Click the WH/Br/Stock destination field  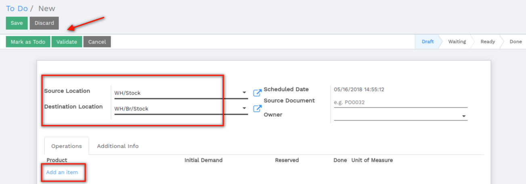[x=181, y=109]
